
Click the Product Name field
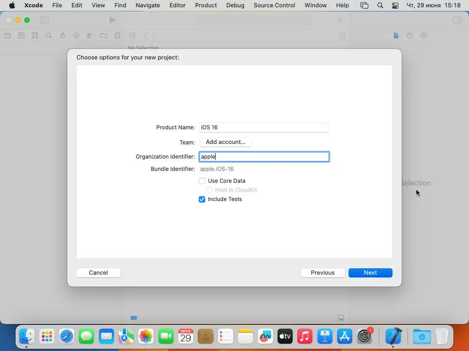point(264,128)
